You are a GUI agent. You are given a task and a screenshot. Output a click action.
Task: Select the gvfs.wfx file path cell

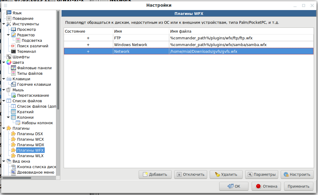[x=241, y=51]
